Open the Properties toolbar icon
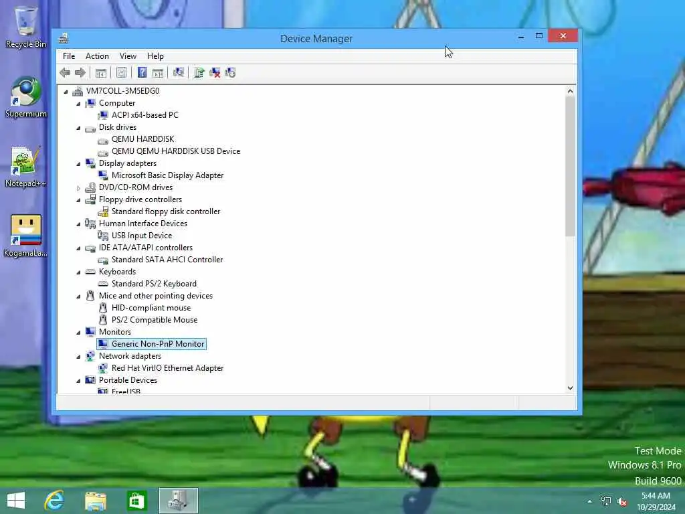The image size is (685, 514). pyautogui.click(x=122, y=72)
